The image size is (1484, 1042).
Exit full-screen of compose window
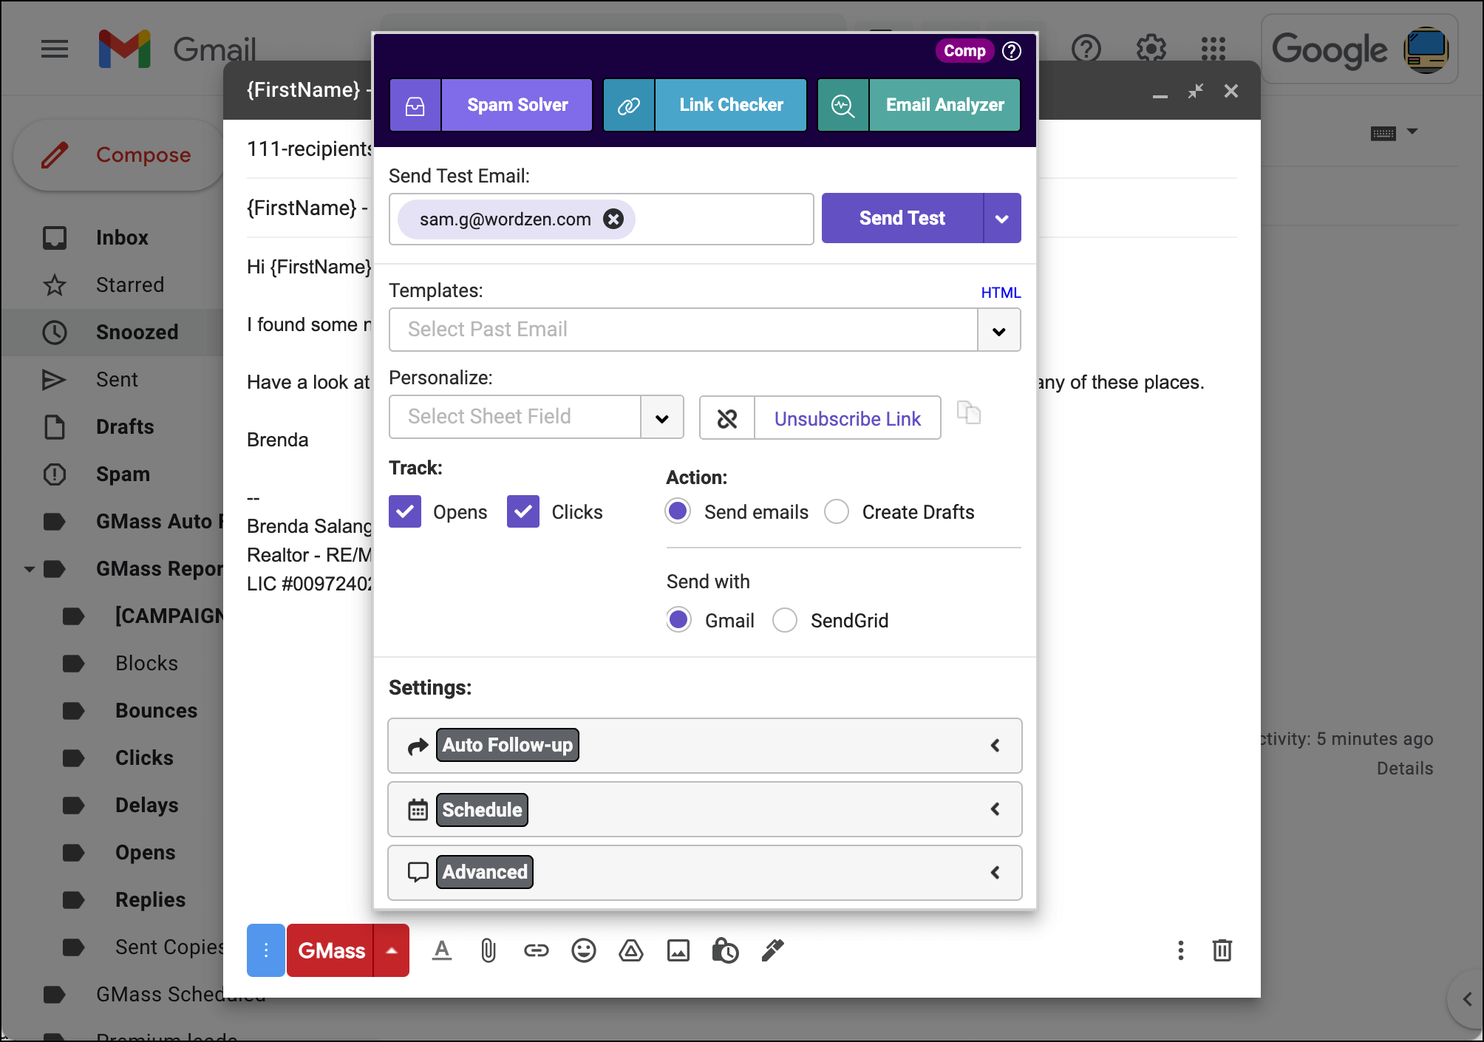[1195, 91]
